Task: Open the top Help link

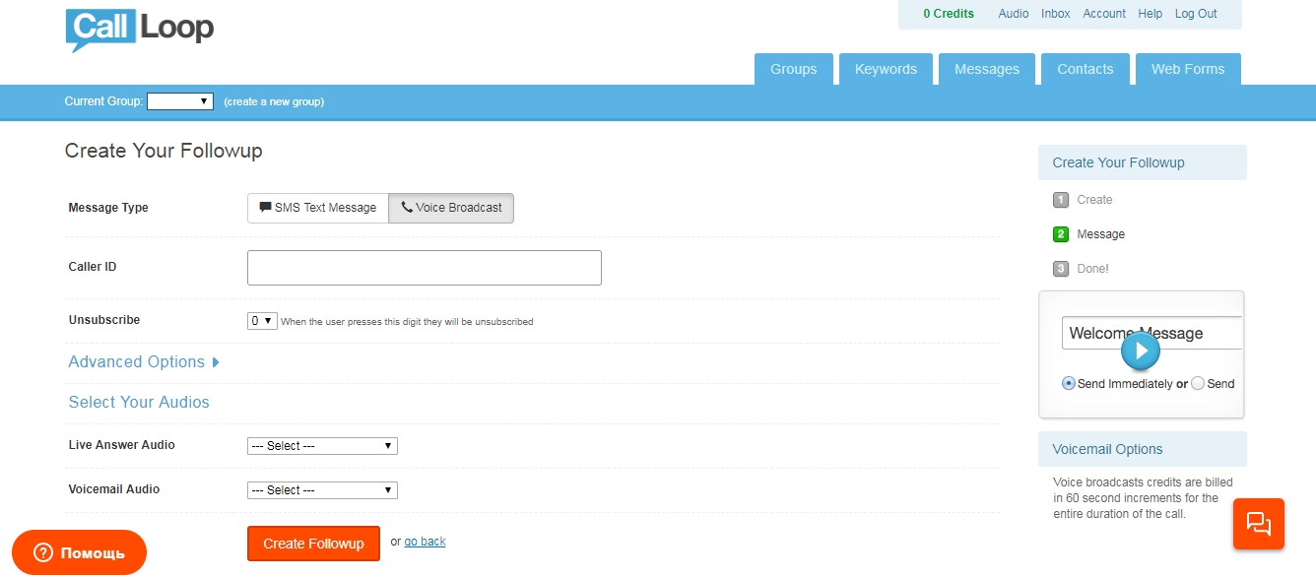Action: click(1151, 14)
